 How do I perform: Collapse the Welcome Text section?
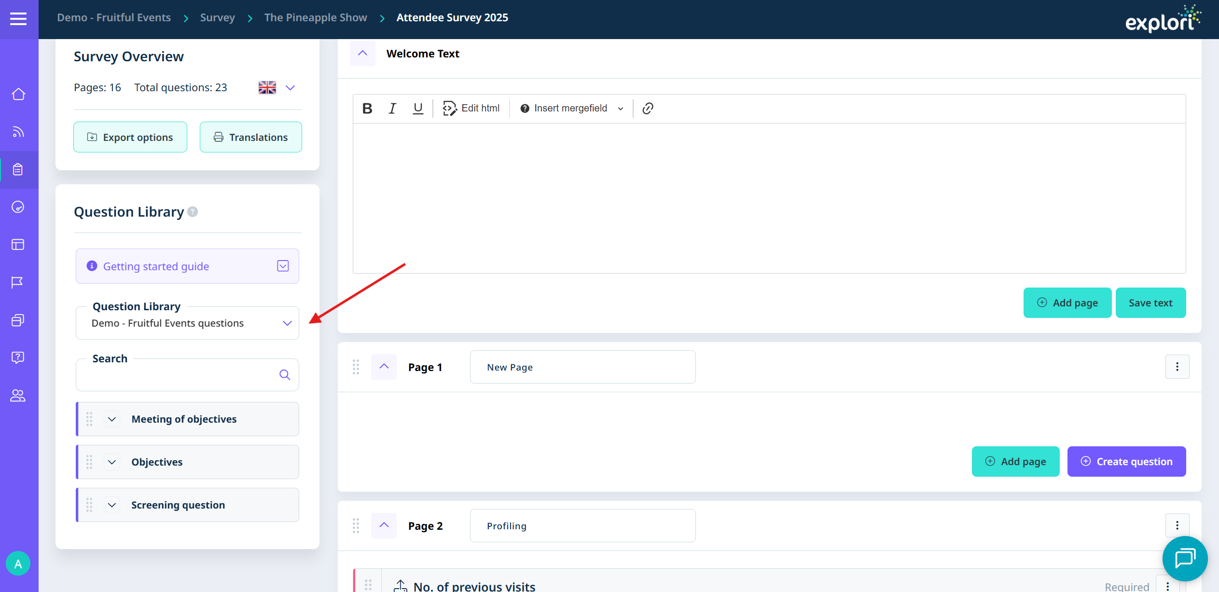(362, 54)
